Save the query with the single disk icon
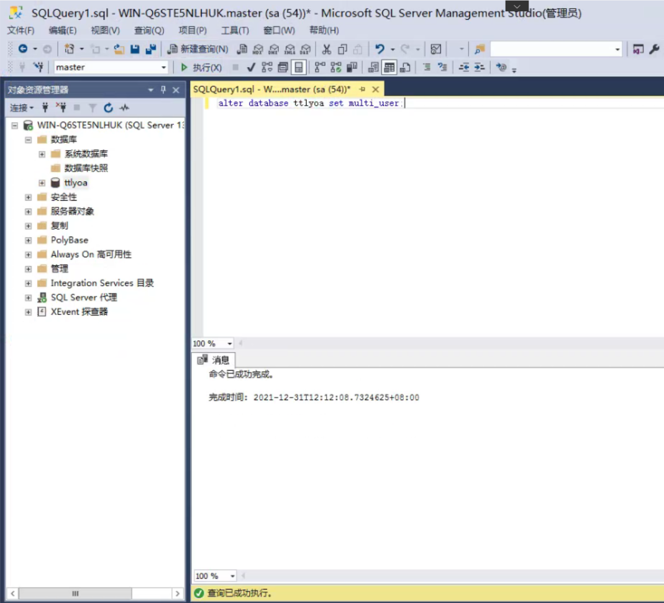This screenshot has height=603, width=664. point(135,49)
